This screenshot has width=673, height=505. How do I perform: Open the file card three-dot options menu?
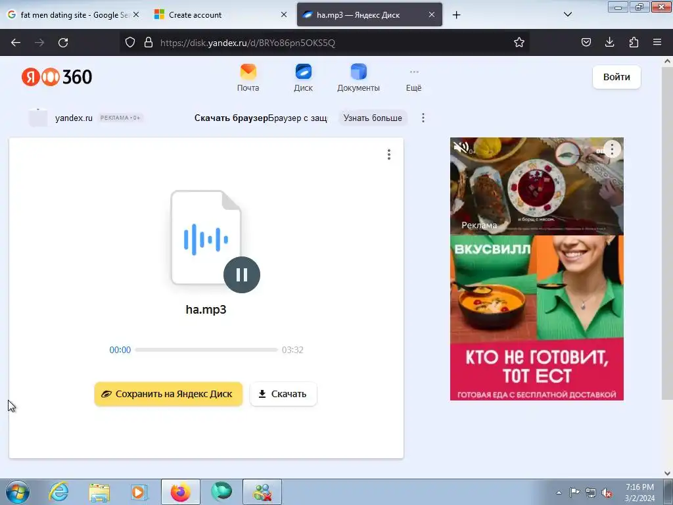[389, 155]
